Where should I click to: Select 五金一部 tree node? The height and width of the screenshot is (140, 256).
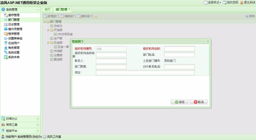tap(63, 47)
